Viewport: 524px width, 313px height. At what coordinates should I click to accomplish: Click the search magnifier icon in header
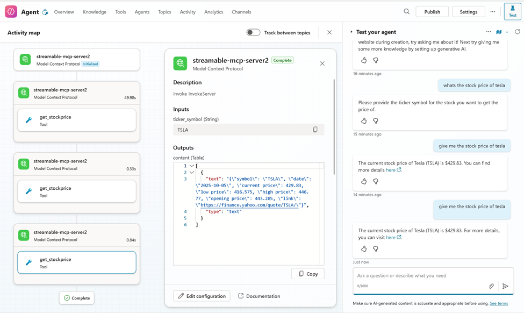coord(407,12)
